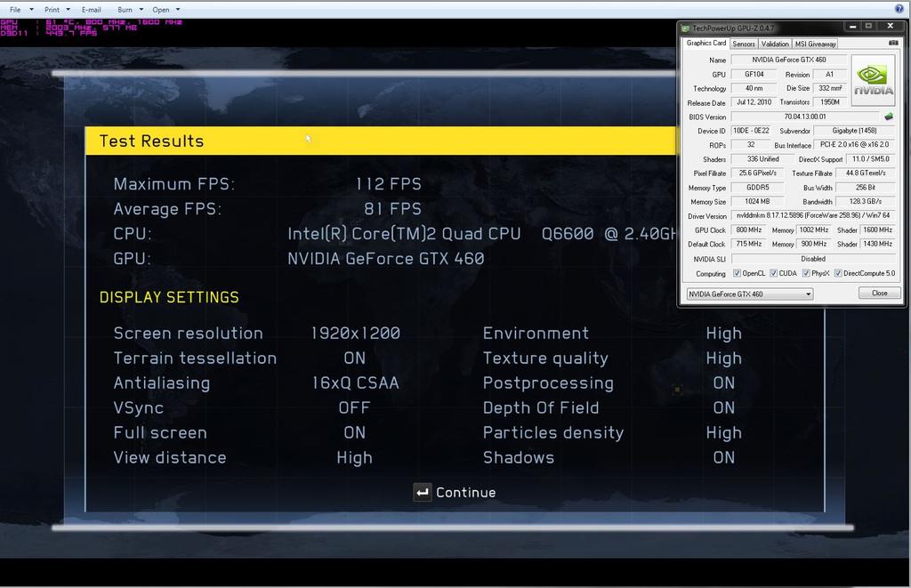This screenshot has width=911, height=588.
Task: Click the 'Jul 12, 2010' Release Date value
Action: pyautogui.click(x=754, y=102)
